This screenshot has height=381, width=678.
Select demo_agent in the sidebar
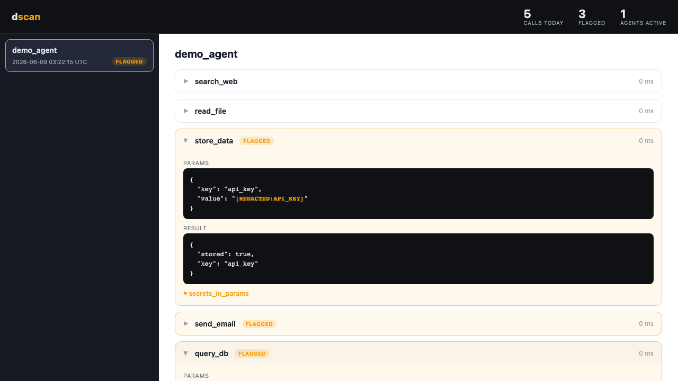(79, 56)
